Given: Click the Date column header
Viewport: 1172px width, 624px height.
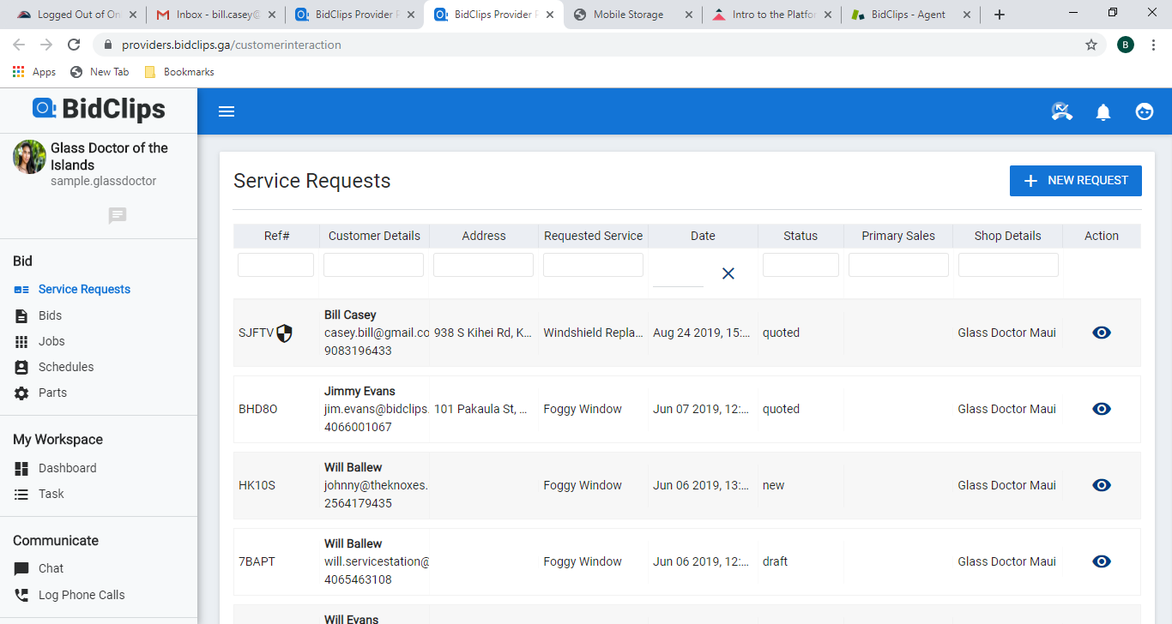Looking at the screenshot, I should (703, 236).
